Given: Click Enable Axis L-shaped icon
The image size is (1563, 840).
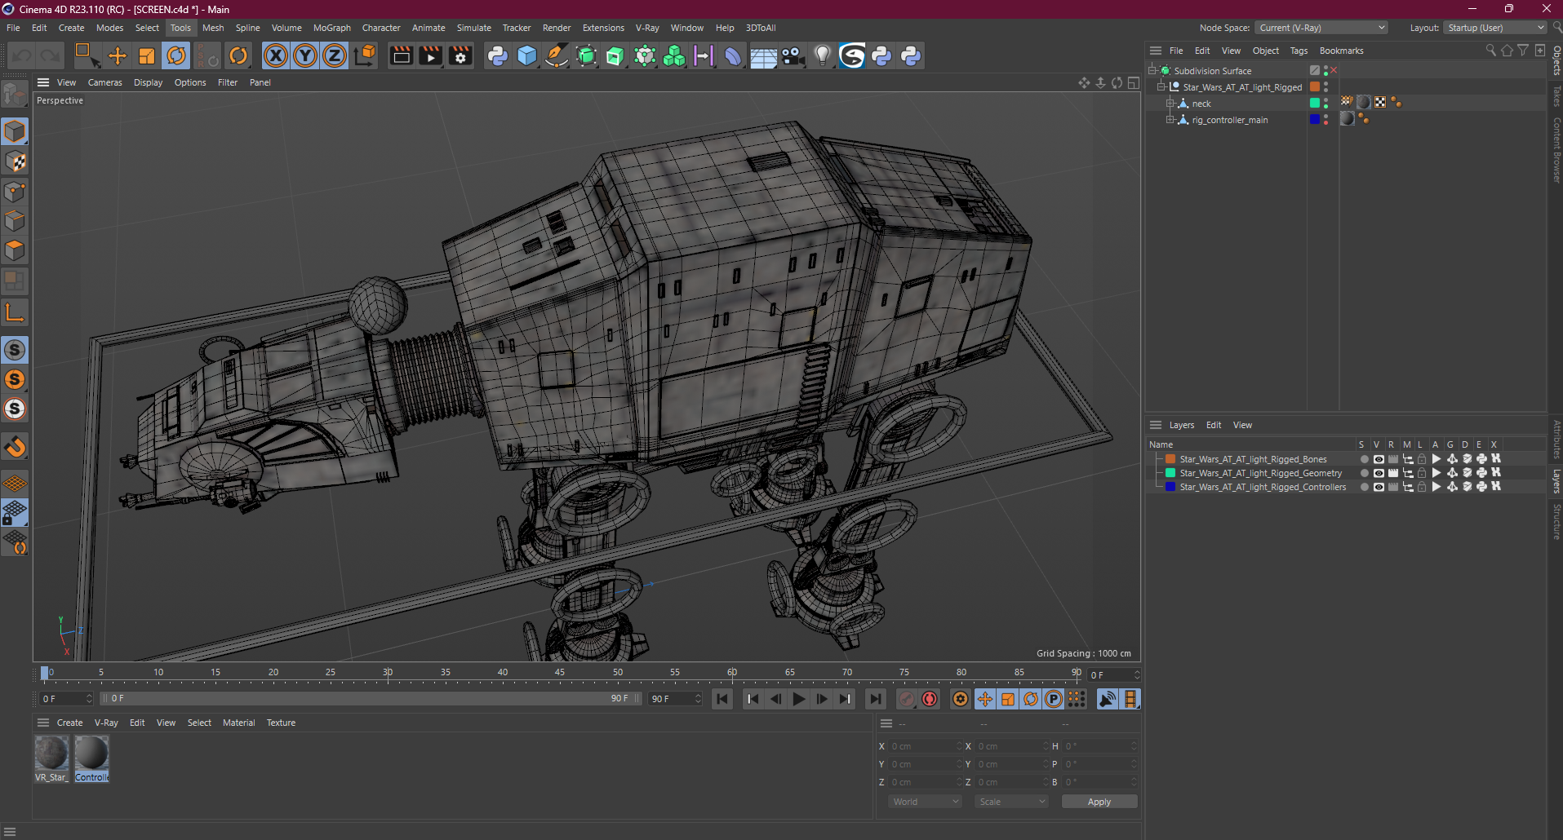Looking at the screenshot, I should tap(15, 312).
